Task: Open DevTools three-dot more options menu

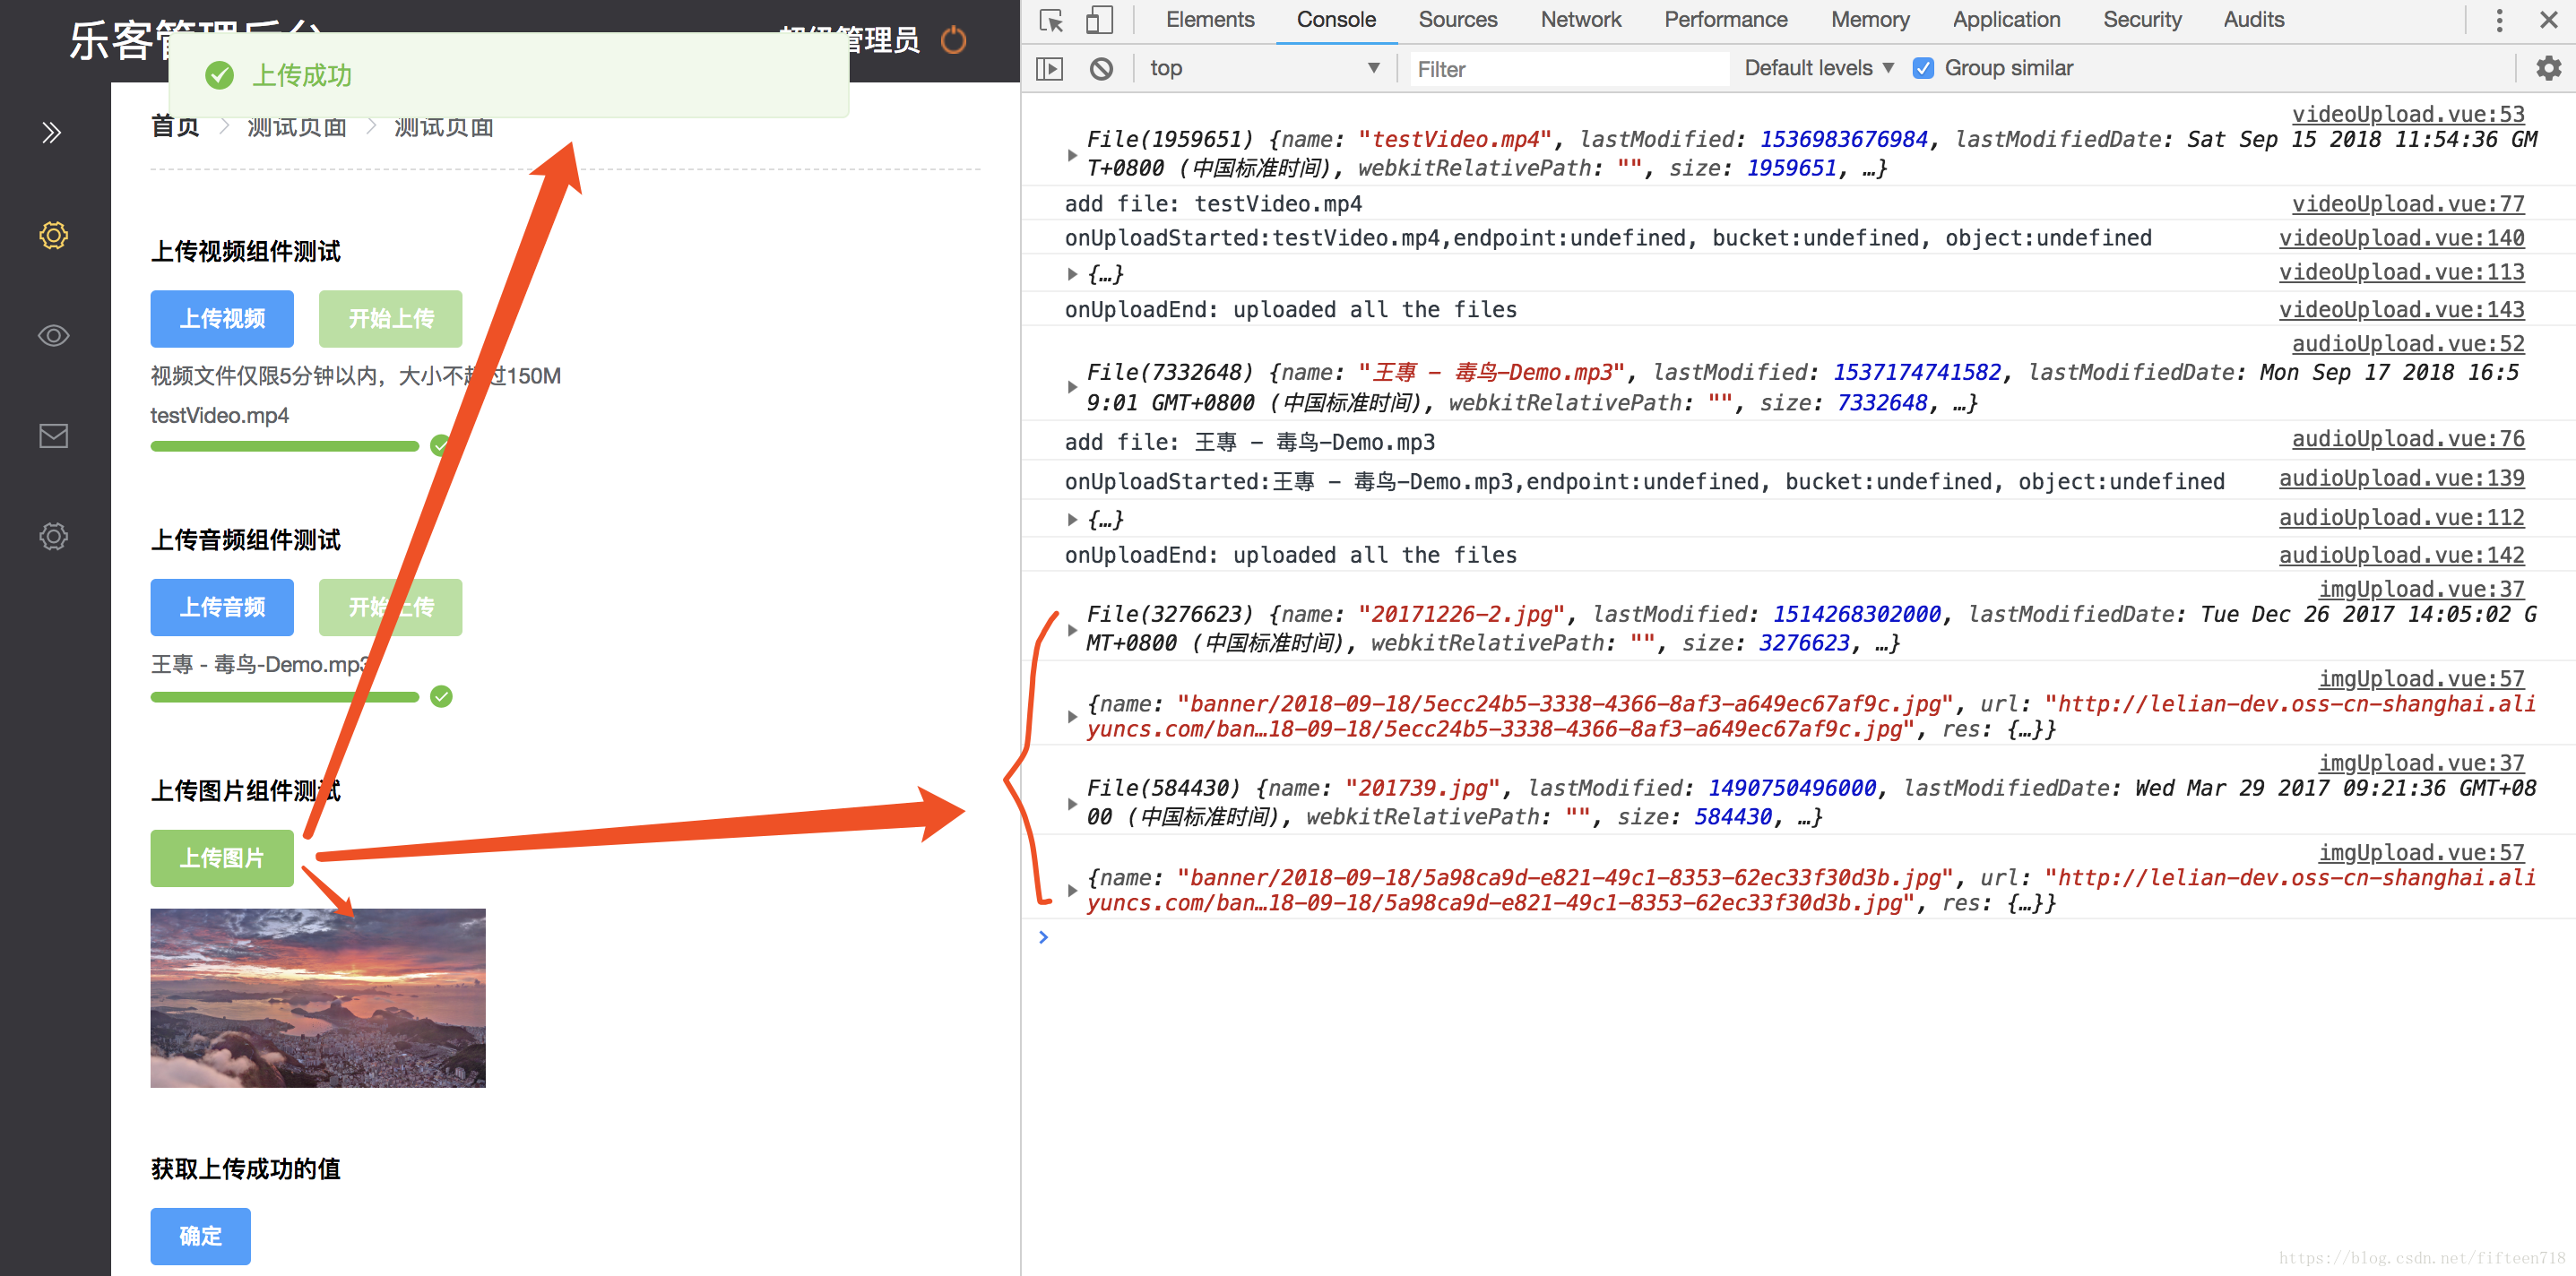Action: coord(2499,21)
